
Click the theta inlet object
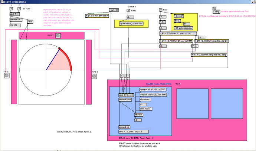coord(160,10)
